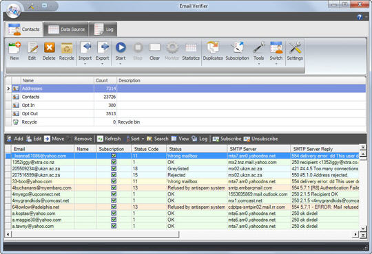The width and height of the screenshot is (372, 254).
Task: Open the Switch dropdown arrow
Action: click(x=276, y=64)
